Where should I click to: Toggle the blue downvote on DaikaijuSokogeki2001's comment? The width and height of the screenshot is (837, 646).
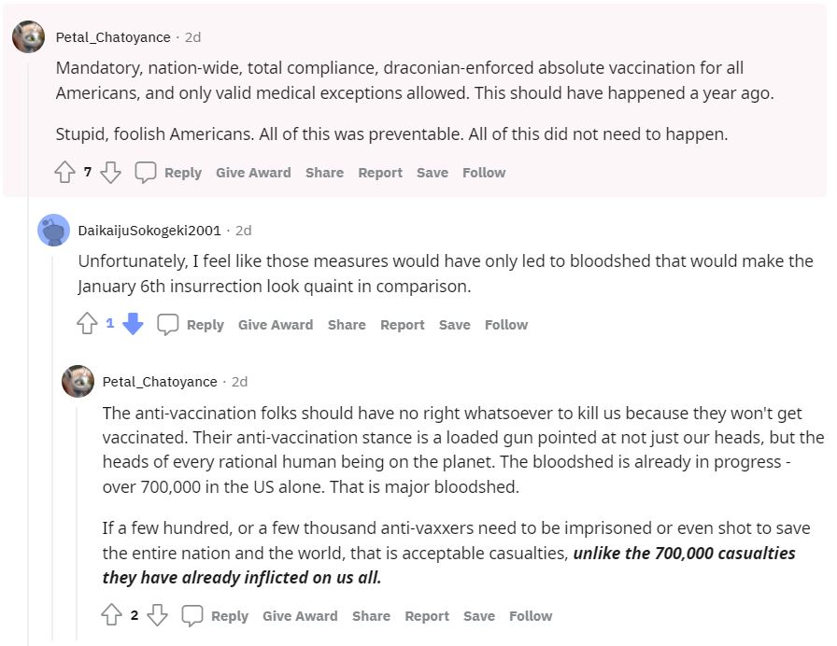[x=133, y=325]
